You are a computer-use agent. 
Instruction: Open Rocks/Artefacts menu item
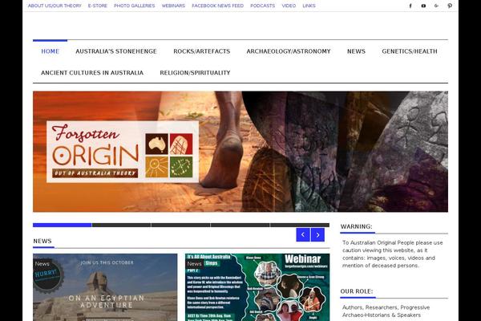pyautogui.click(x=201, y=51)
